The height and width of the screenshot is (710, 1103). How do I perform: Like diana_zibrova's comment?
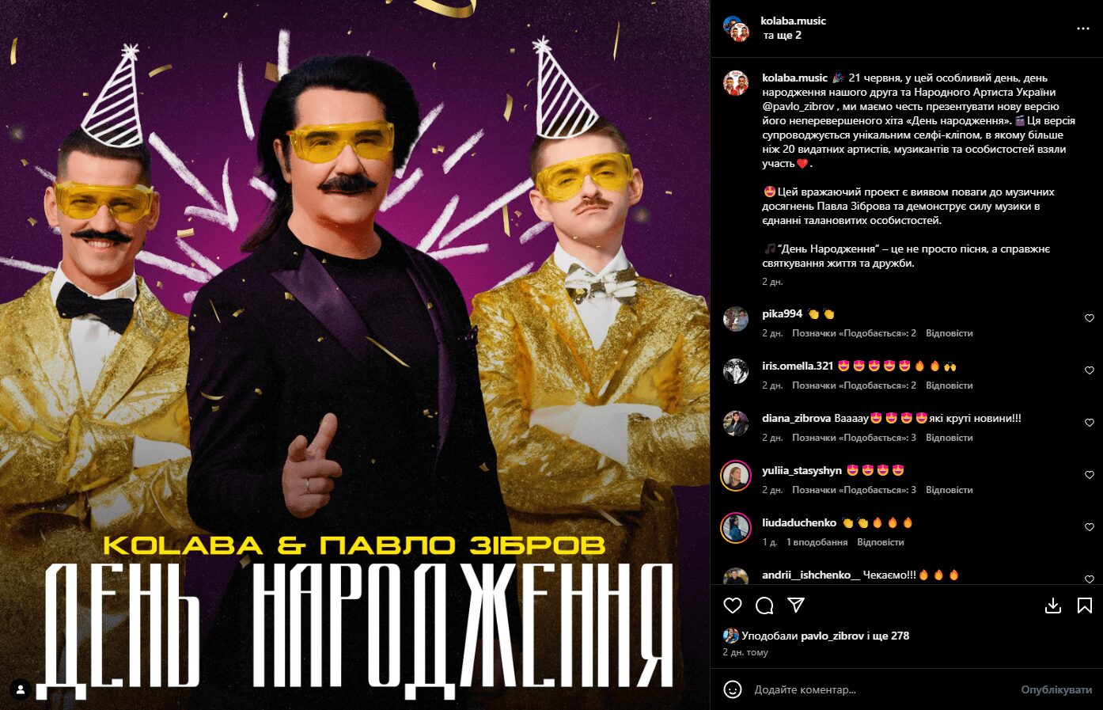pyautogui.click(x=1090, y=423)
